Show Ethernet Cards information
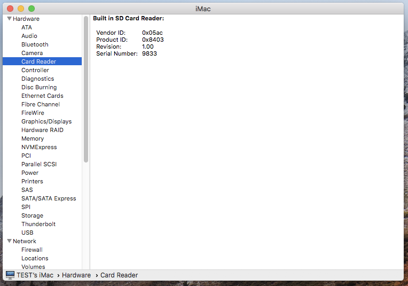 click(x=42, y=96)
